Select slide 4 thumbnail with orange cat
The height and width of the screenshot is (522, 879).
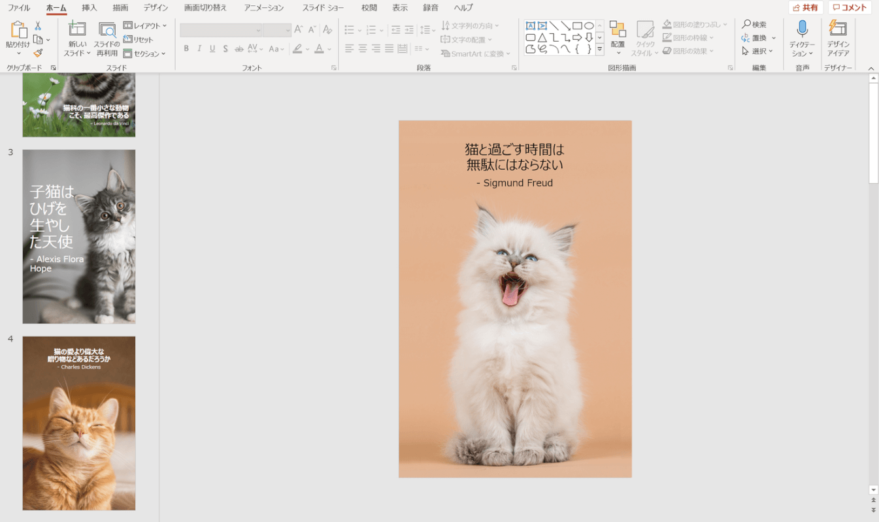[79, 423]
